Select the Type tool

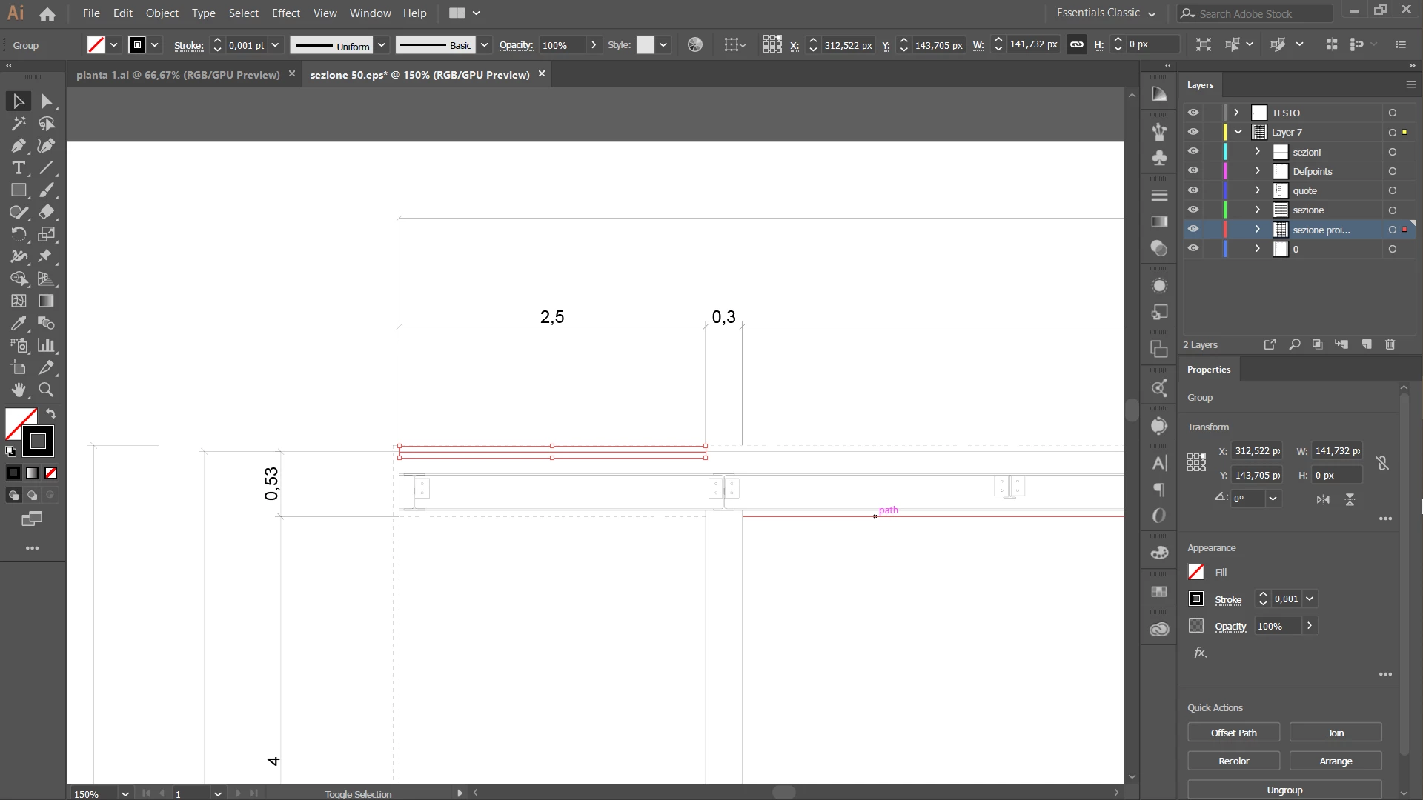(x=19, y=168)
